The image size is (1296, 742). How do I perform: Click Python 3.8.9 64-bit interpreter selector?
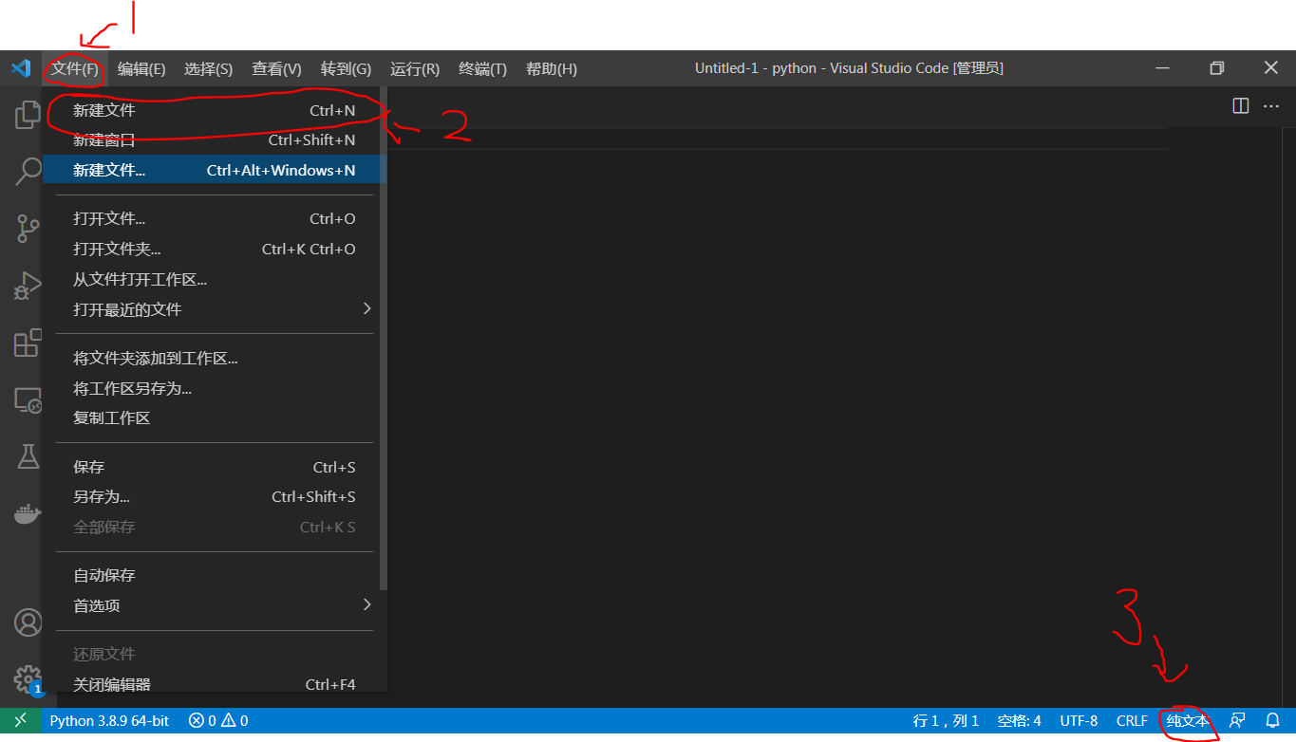(109, 721)
